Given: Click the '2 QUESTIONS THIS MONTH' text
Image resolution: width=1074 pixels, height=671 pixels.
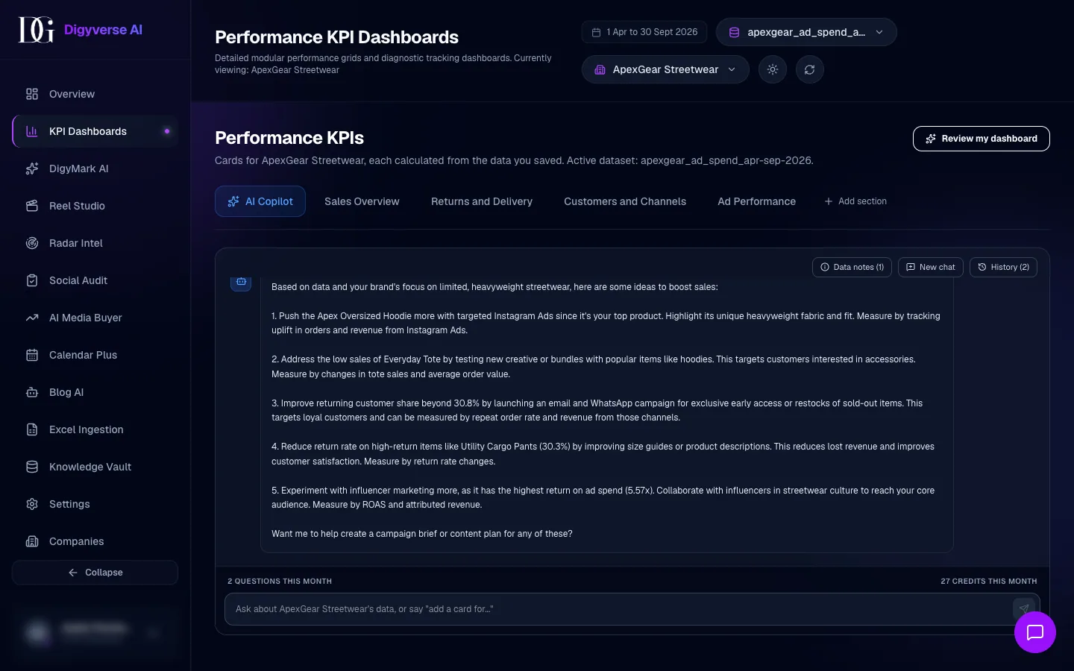Looking at the screenshot, I should (x=280, y=581).
